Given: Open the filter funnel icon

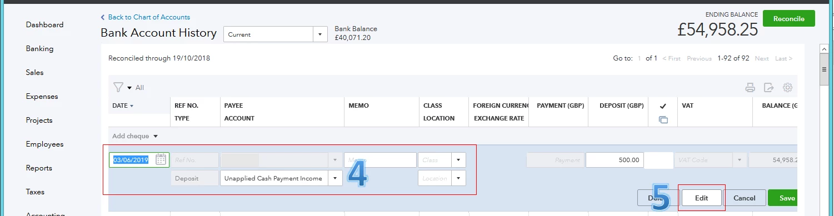Looking at the screenshot, I should pos(118,87).
